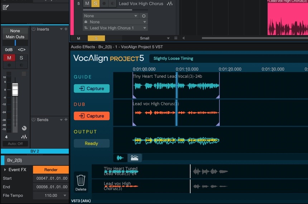The height and width of the screenshot is (204, 308).
Task: Click the orange Render button
Action: pyautogui.click(x=51, y=170)
